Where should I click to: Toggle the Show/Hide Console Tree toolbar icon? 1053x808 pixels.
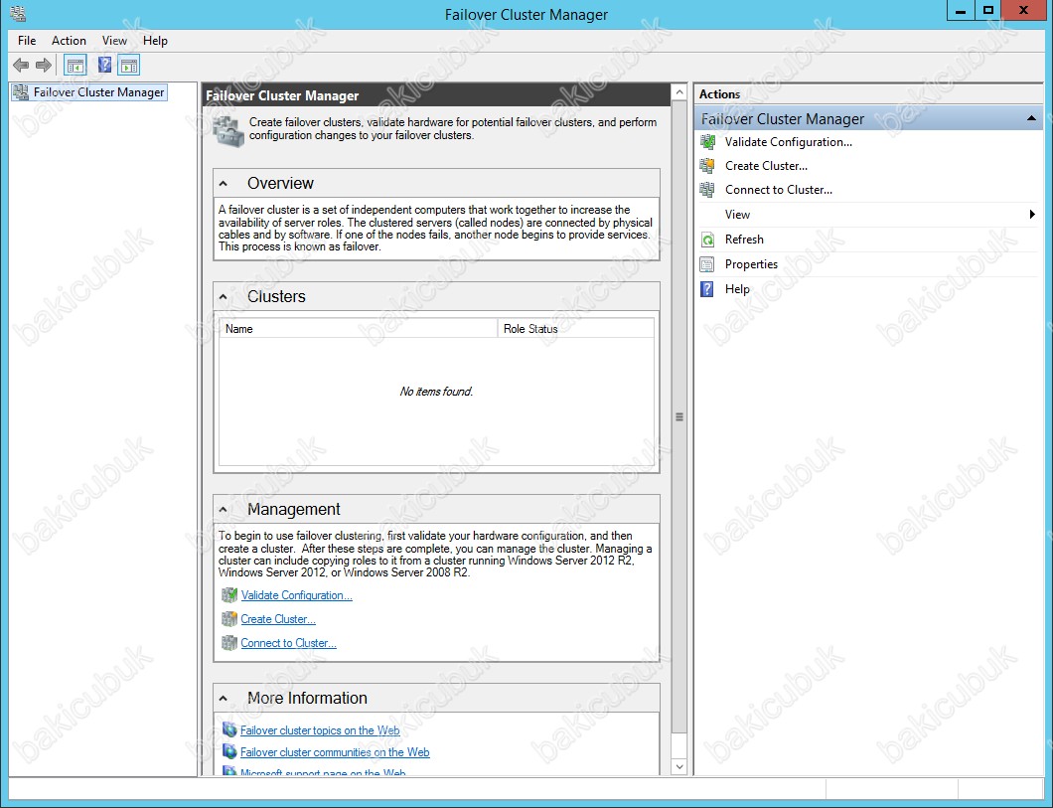click(x=75, y=66)
